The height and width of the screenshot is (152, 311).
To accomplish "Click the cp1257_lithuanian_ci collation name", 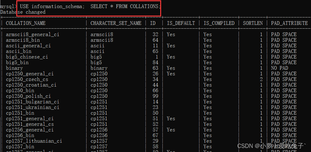I will pos(34,141).
